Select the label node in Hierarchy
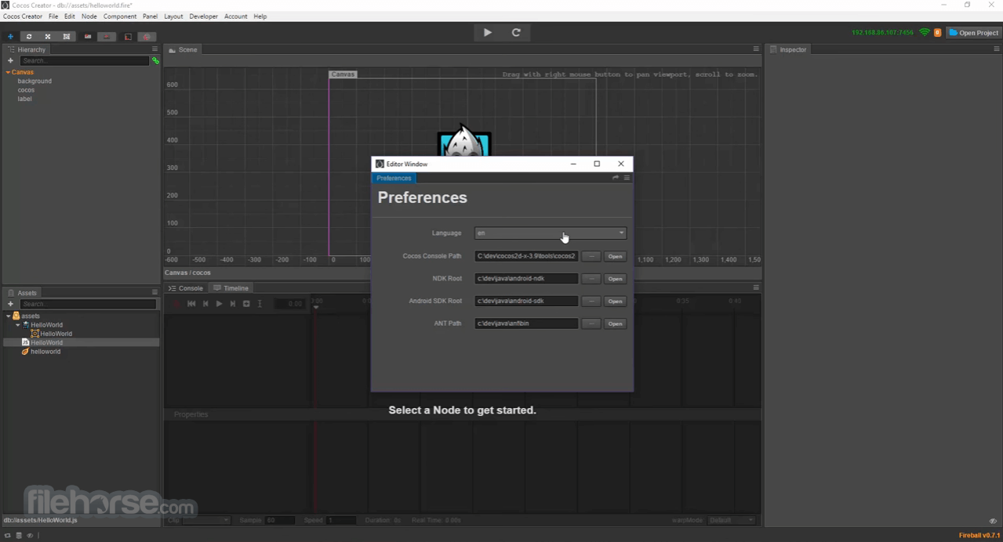This screenshot has width=1003, height=542. [x=24, y=99]
